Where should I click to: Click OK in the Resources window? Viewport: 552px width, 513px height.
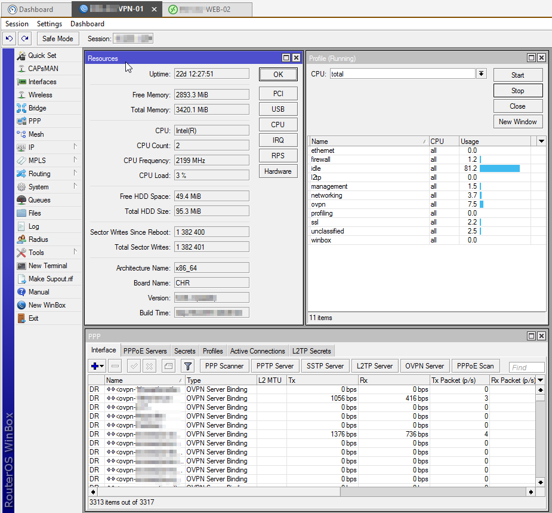tap(278, 74)
